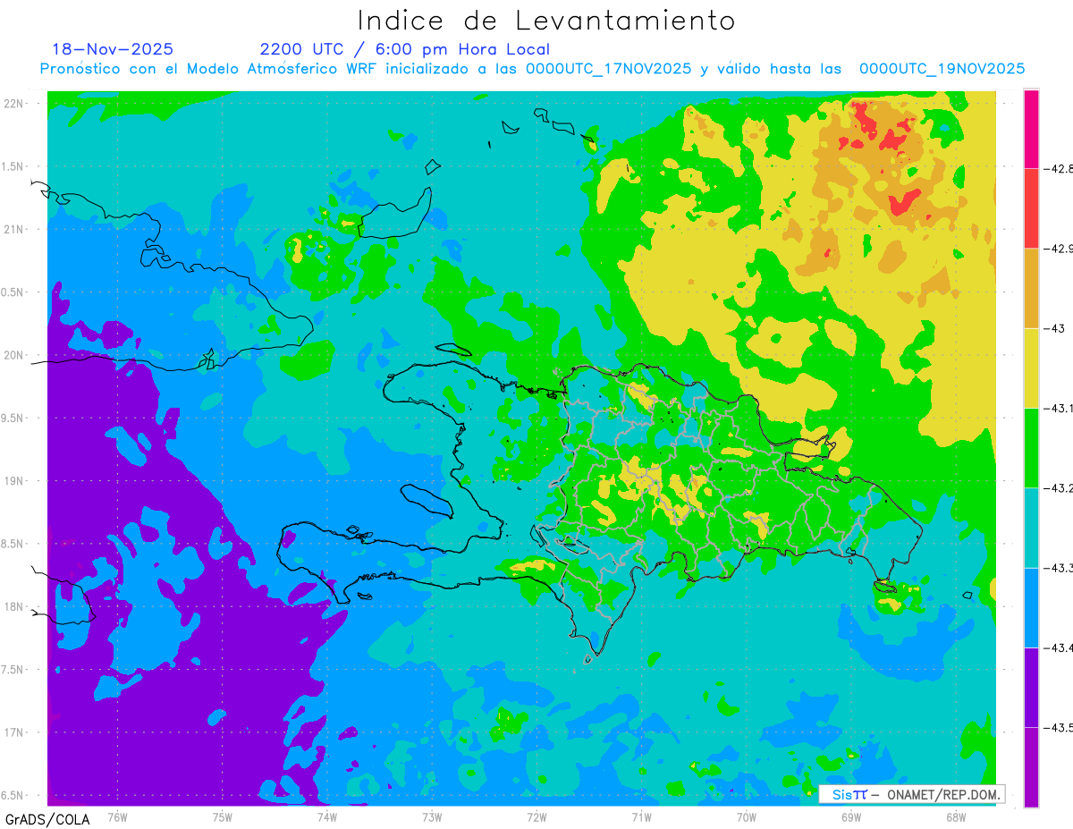The width and height of the screenshot is (1073, 829).
Task: Click the '76W' longitude label
Action: coord(118,816)
